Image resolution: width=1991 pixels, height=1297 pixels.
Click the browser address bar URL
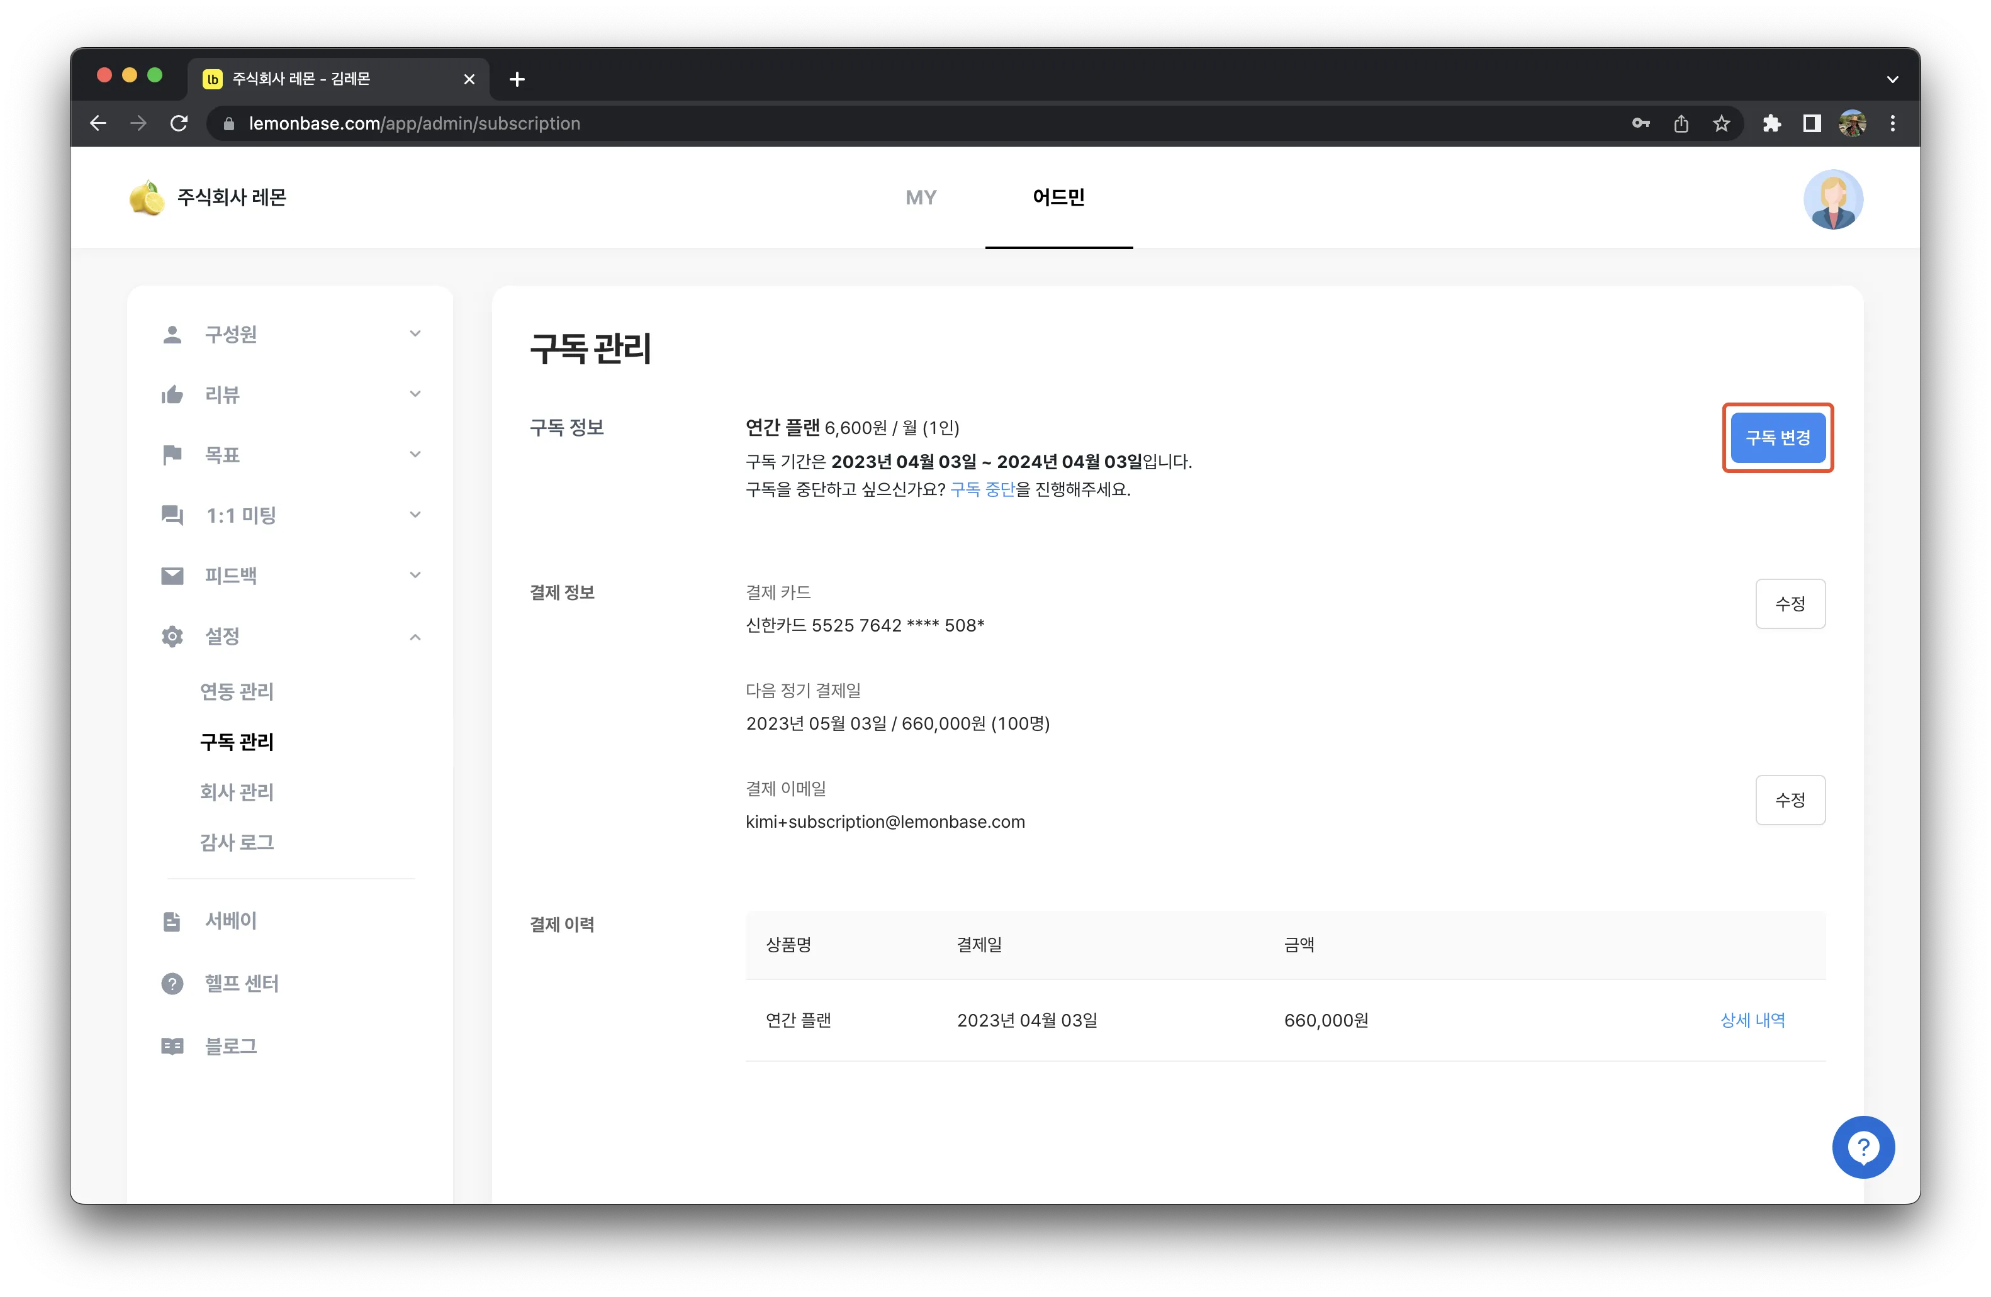point(414,124)
